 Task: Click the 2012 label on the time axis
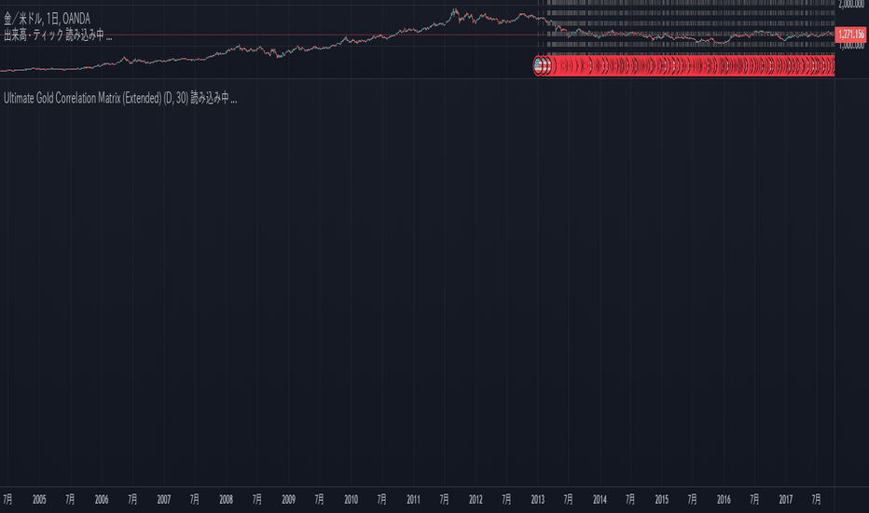476,500
